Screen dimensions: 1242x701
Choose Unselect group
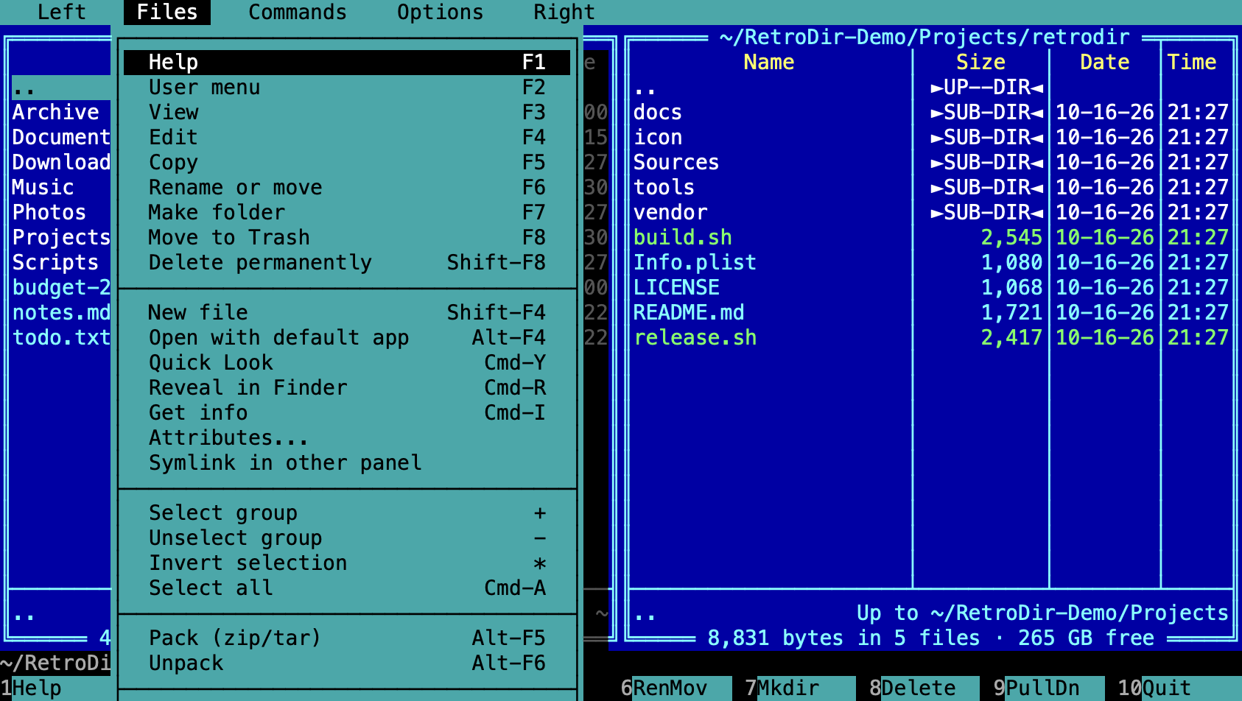tap(347, 538)
